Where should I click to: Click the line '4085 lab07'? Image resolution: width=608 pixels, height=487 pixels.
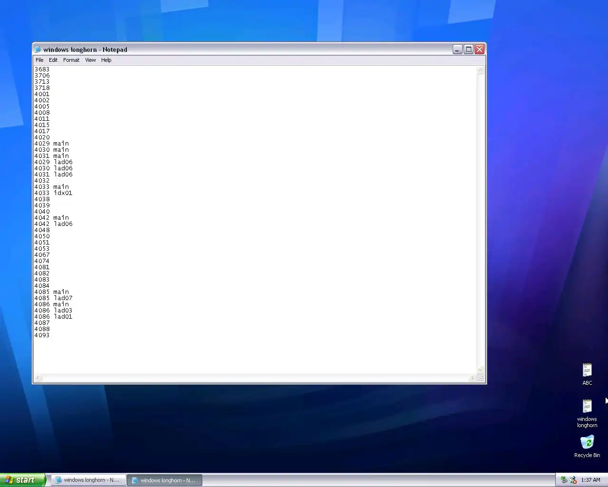click(53, 298)
